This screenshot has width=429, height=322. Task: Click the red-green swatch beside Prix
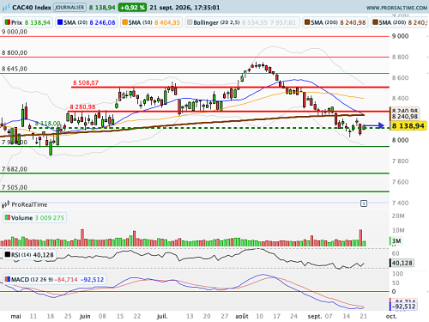tap(8, 22)
